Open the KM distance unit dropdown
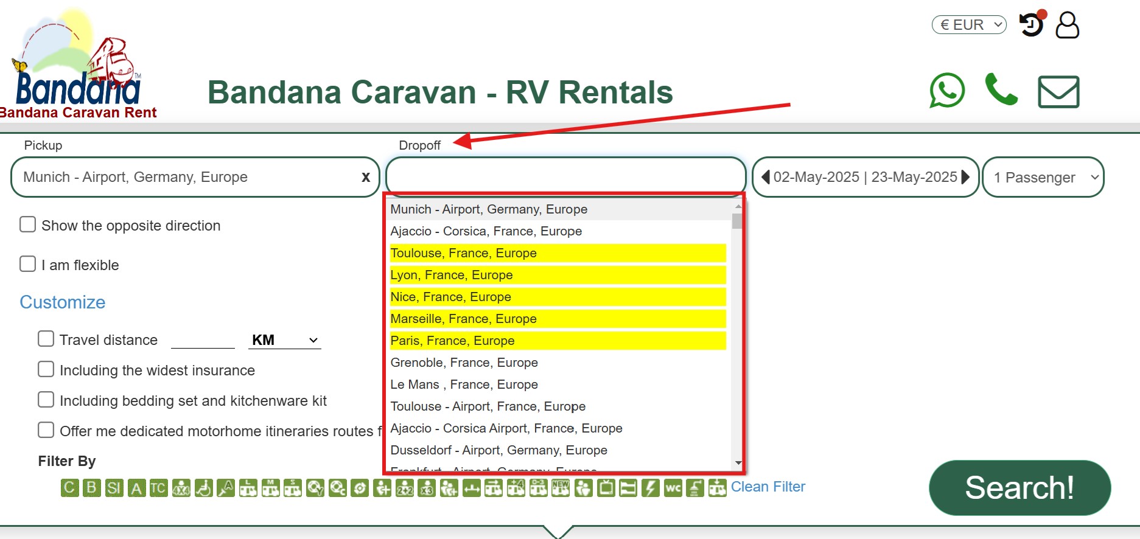The image size is (1140, 539). click(285, 340)
